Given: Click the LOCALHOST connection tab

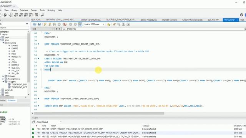Looking at the screenshot, I should pos(6,6).
